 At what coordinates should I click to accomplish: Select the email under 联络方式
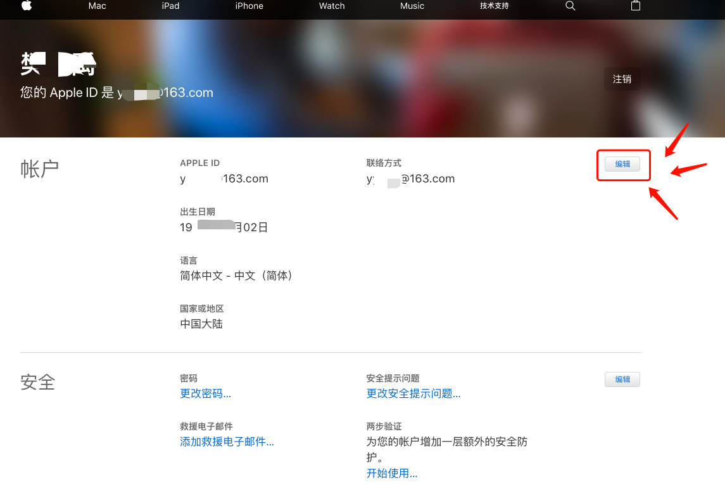point(410,179)
